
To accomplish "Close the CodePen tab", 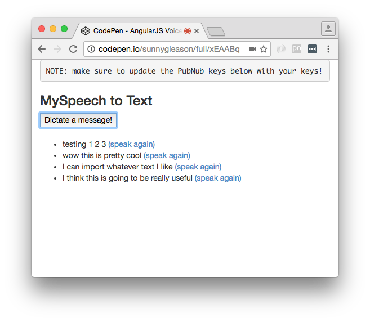I will [x=197, y=31].
